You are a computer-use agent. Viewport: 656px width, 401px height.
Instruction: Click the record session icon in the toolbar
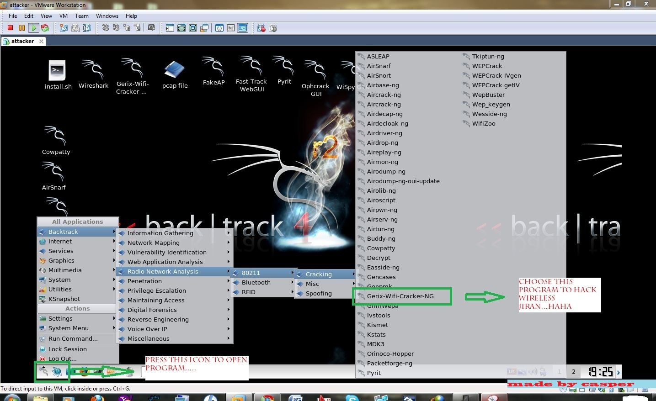click(x=261, y=28)
